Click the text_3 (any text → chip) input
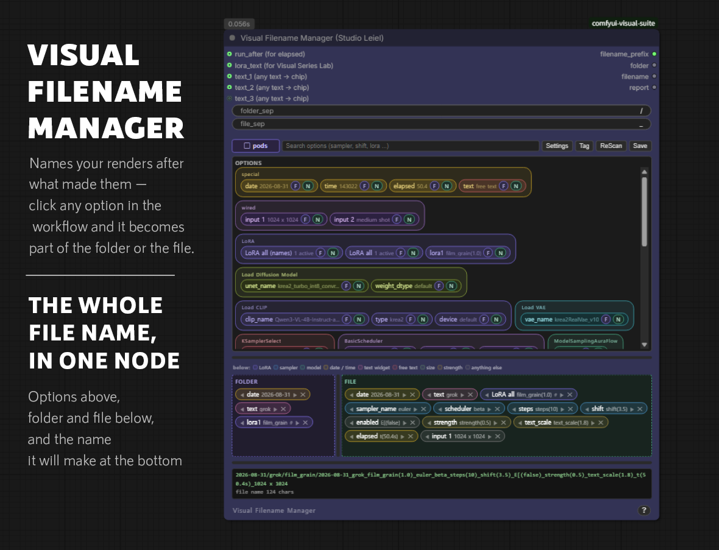Viewport: 719px width, 550px height. pyautogui.click(x=272, y=99)
